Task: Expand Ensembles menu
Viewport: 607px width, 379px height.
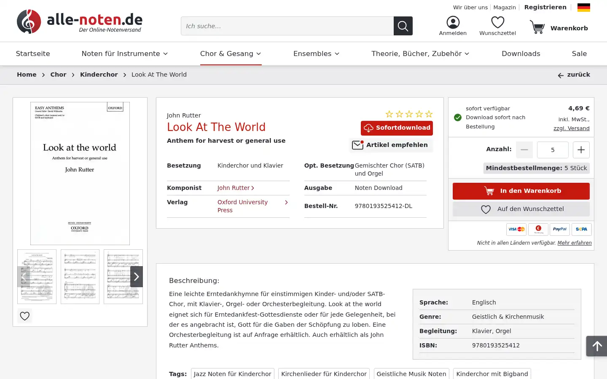Action: point(316,53)
